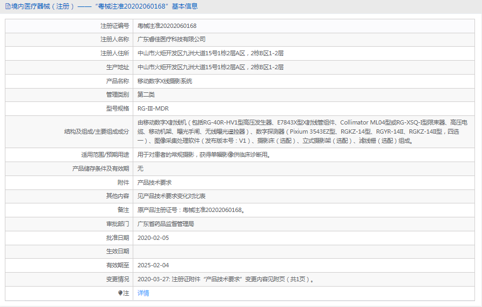Click the 有效期至 label
This screenshot has width=482, height=307.
point(118,265)
